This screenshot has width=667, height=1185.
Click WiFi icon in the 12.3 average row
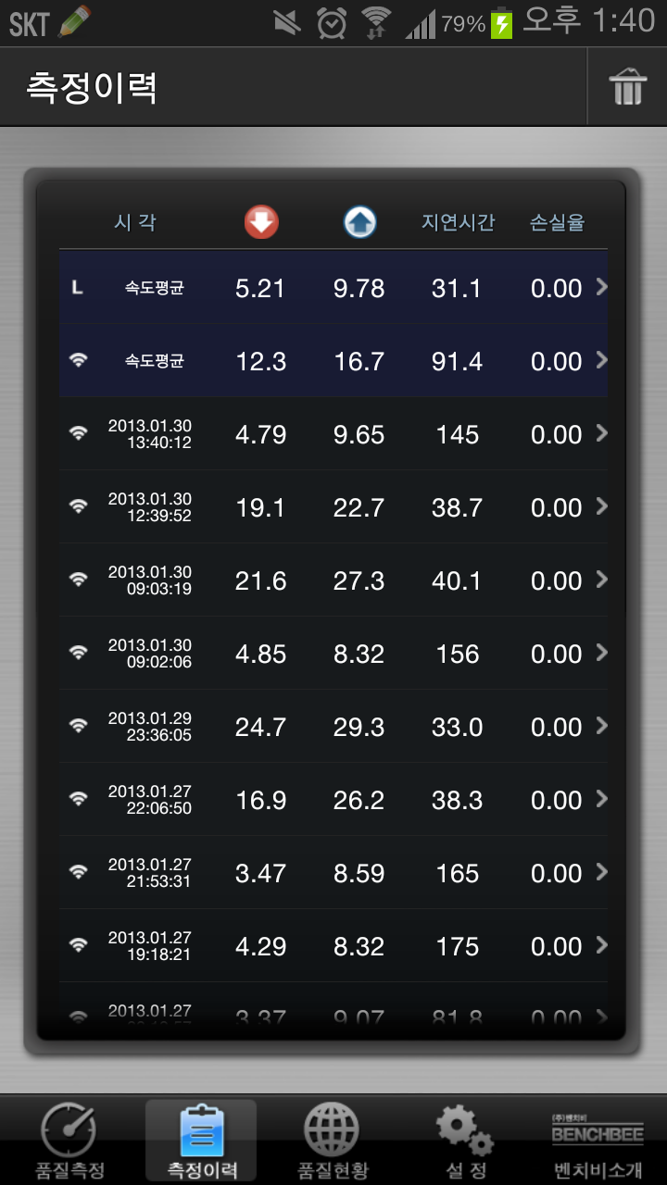tap(79, 361)
